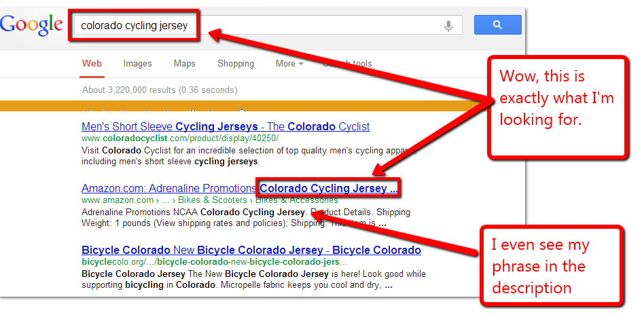Activate the microphone voice search icon
Image resolution: width=642 pixels, height=315 pixels.
pyautogui.click(x=448, y=26)
